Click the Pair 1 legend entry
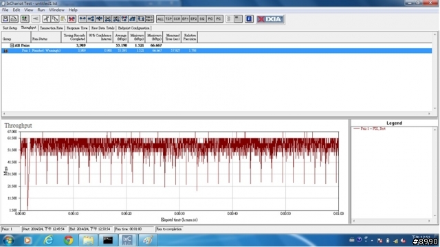 (x=370, y=128)
